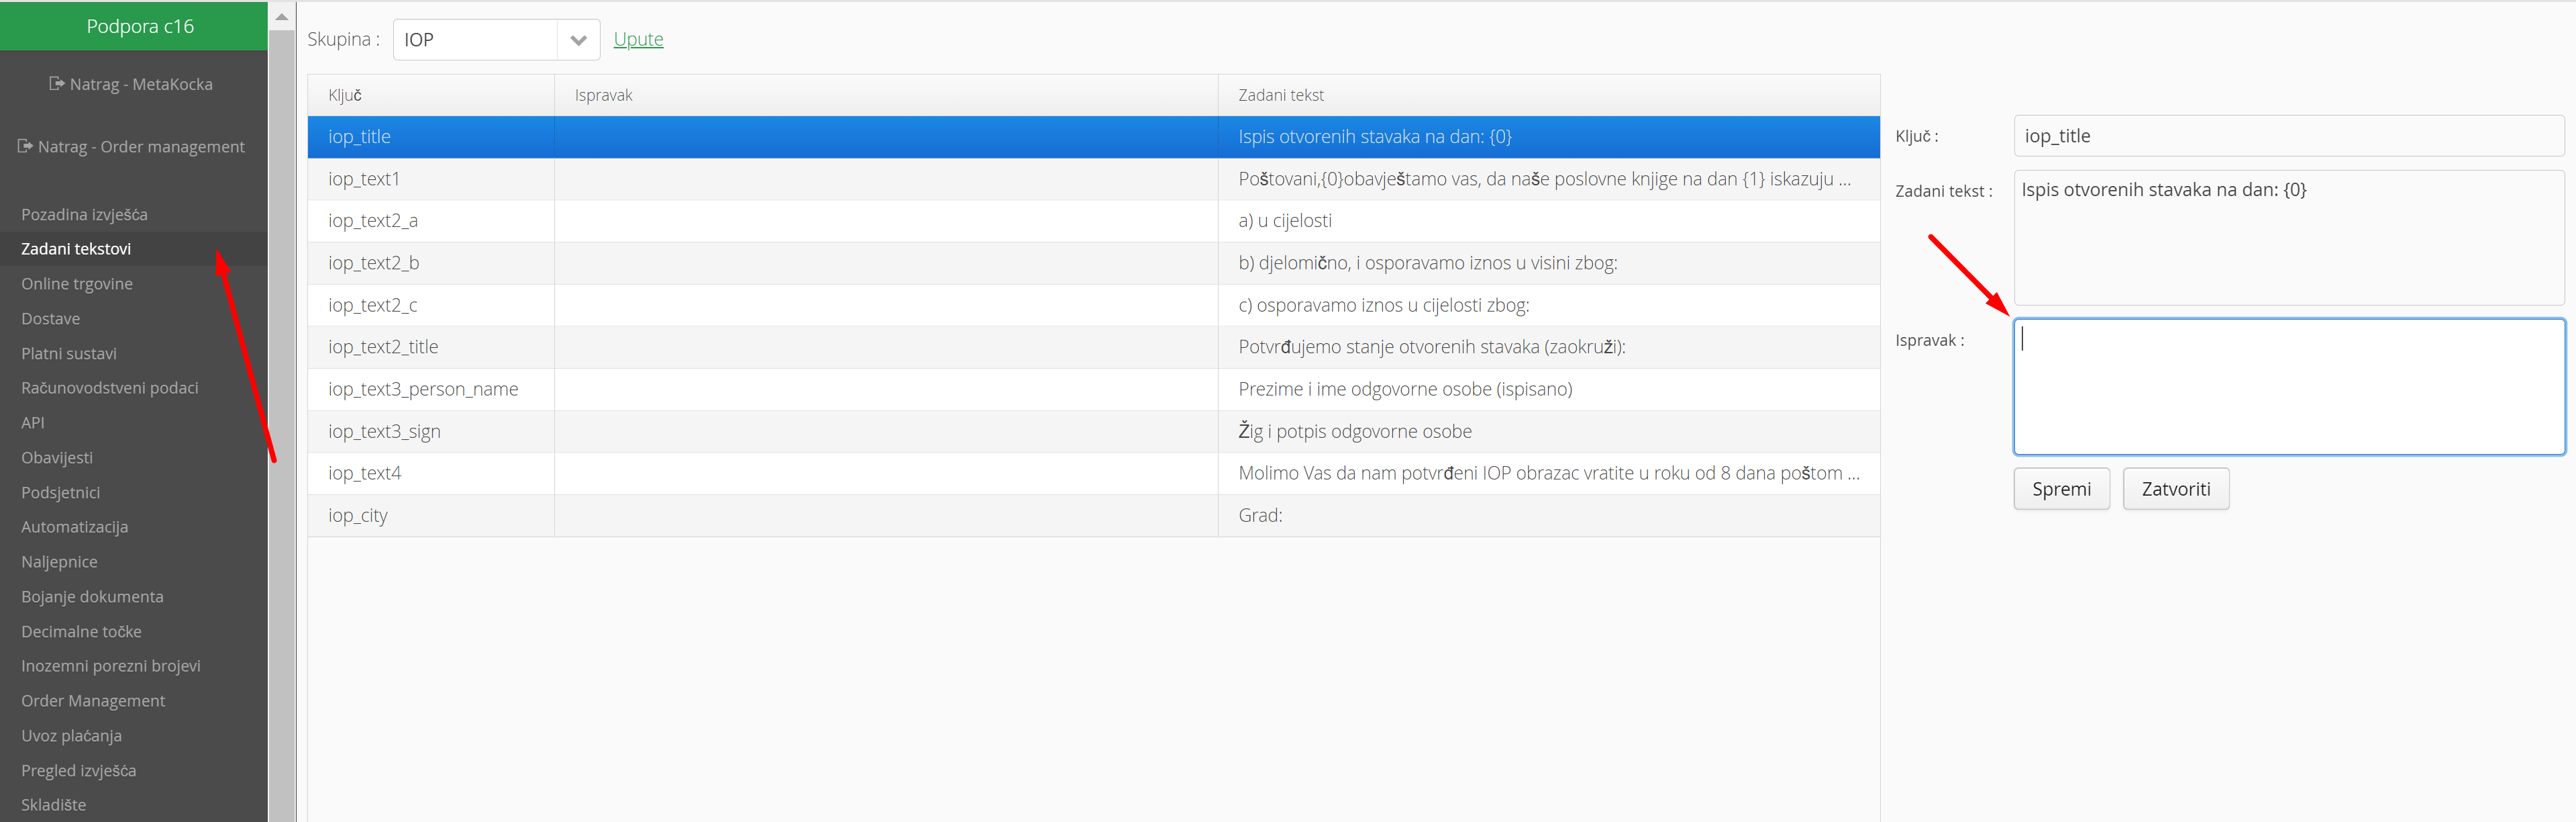Select the iop_text2_title row

1092,347
